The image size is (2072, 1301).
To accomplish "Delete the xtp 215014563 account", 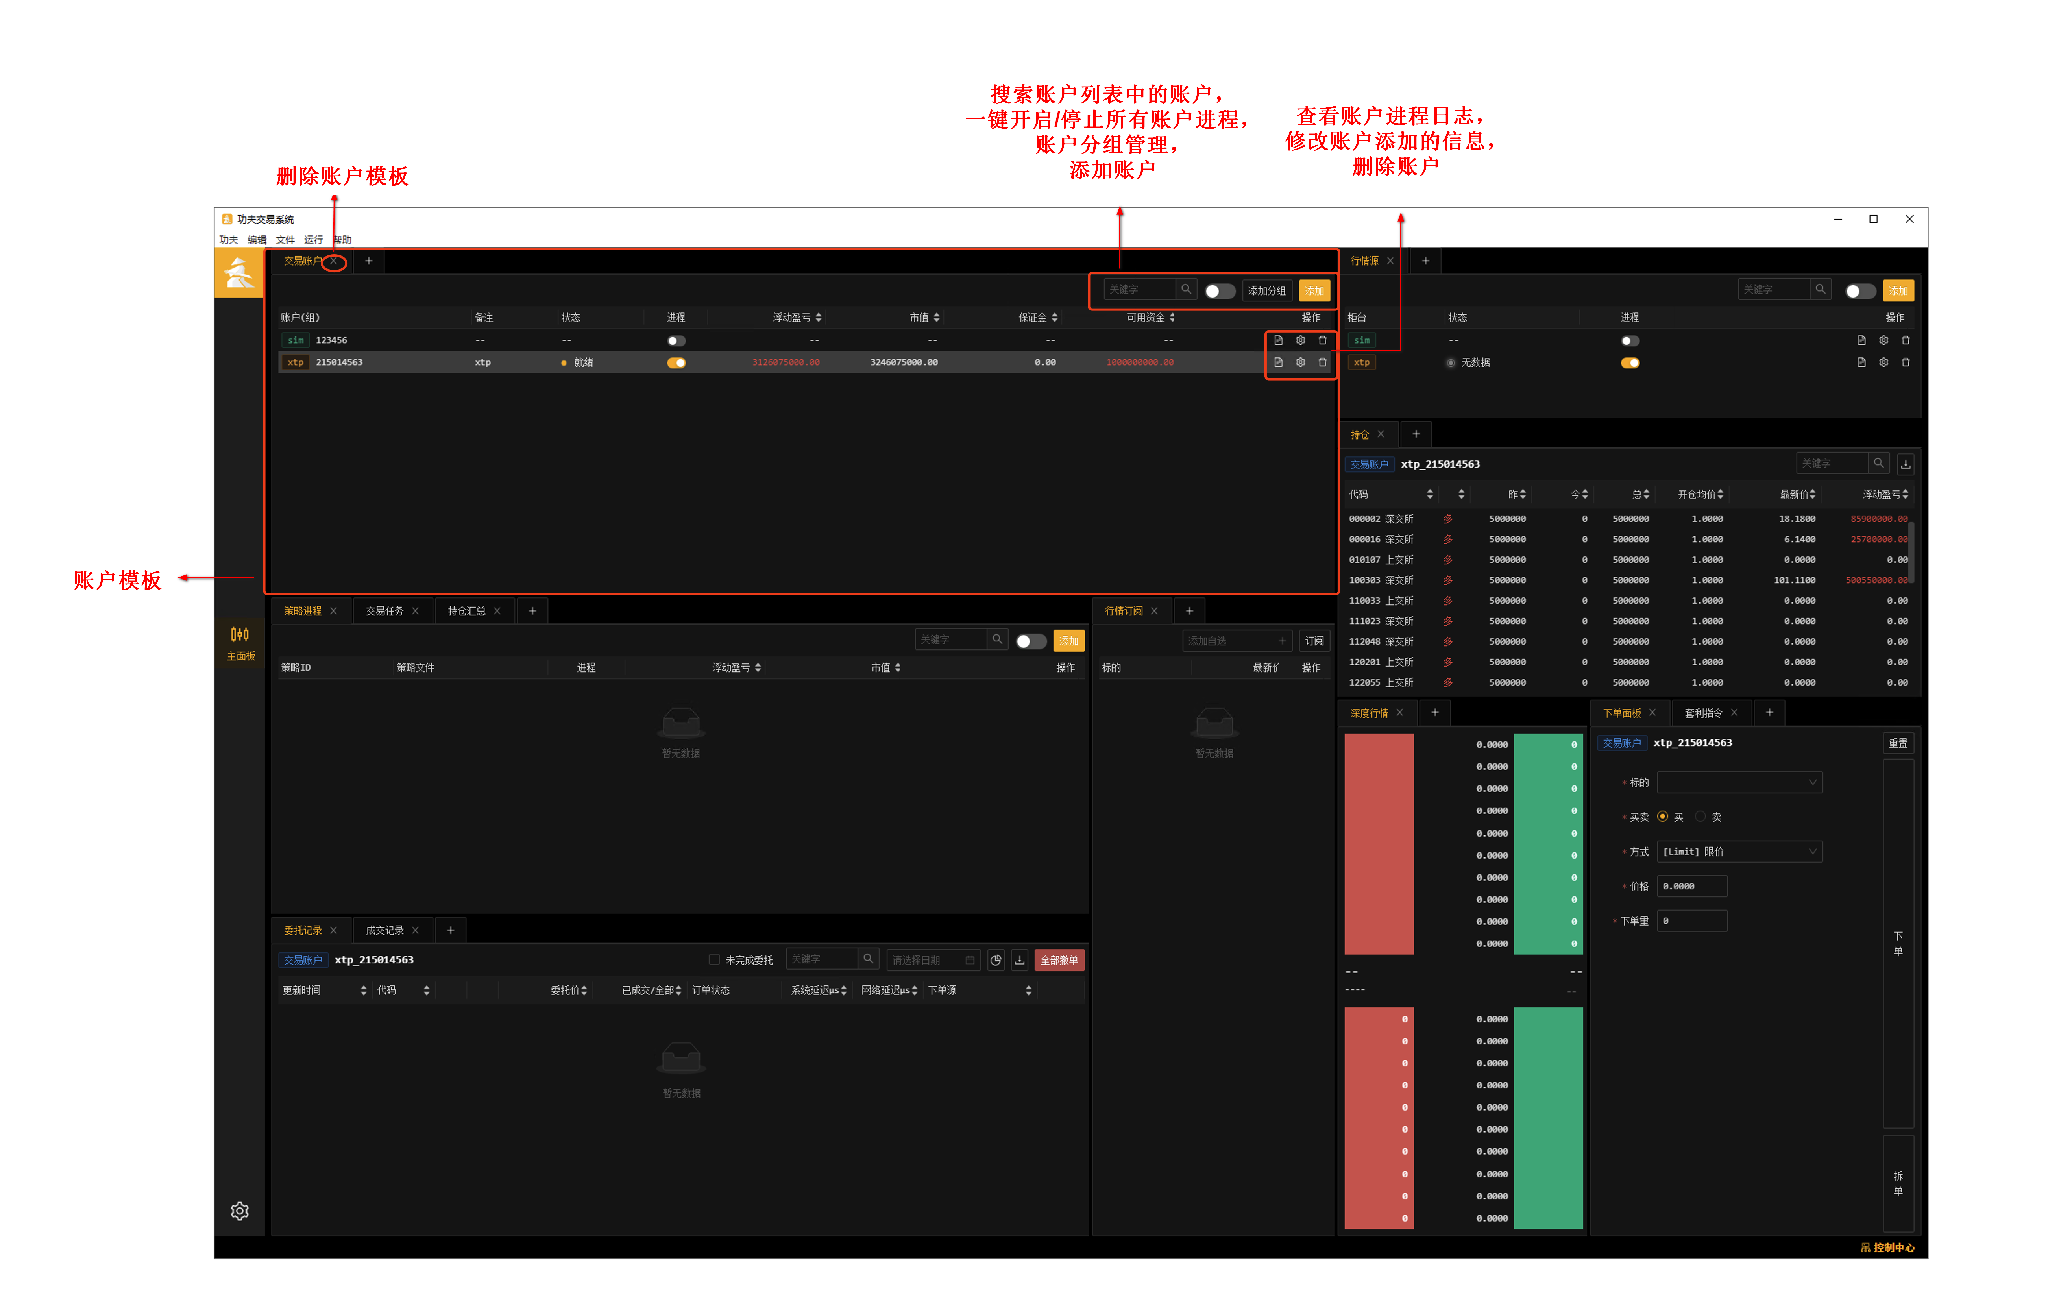I will pos(1323,363).
